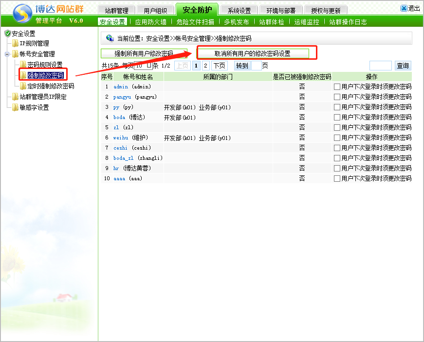Open the 强制修改密码 tree item
The width and height of the screenshot is (424, 342).
(x=45, y=75)
